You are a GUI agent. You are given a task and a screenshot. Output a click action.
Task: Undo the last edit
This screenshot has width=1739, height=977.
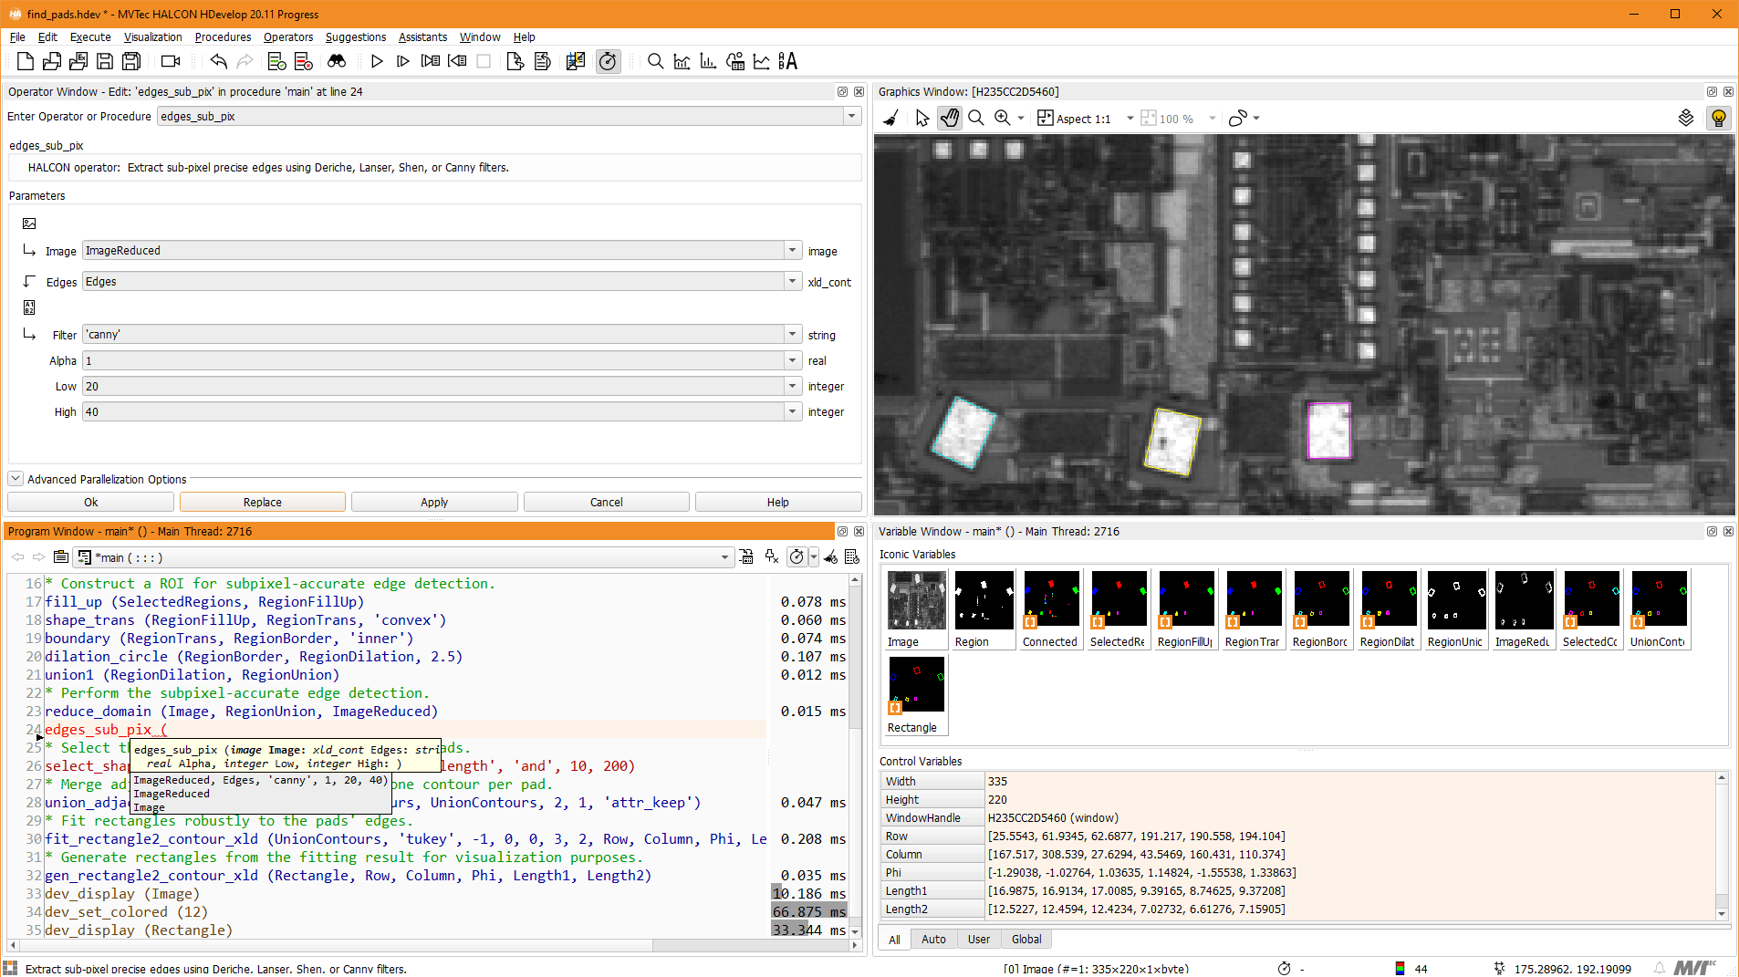[218, 61]
